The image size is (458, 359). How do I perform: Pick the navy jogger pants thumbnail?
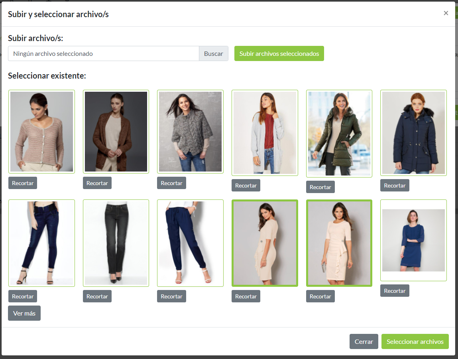click(x=190, y=243)
